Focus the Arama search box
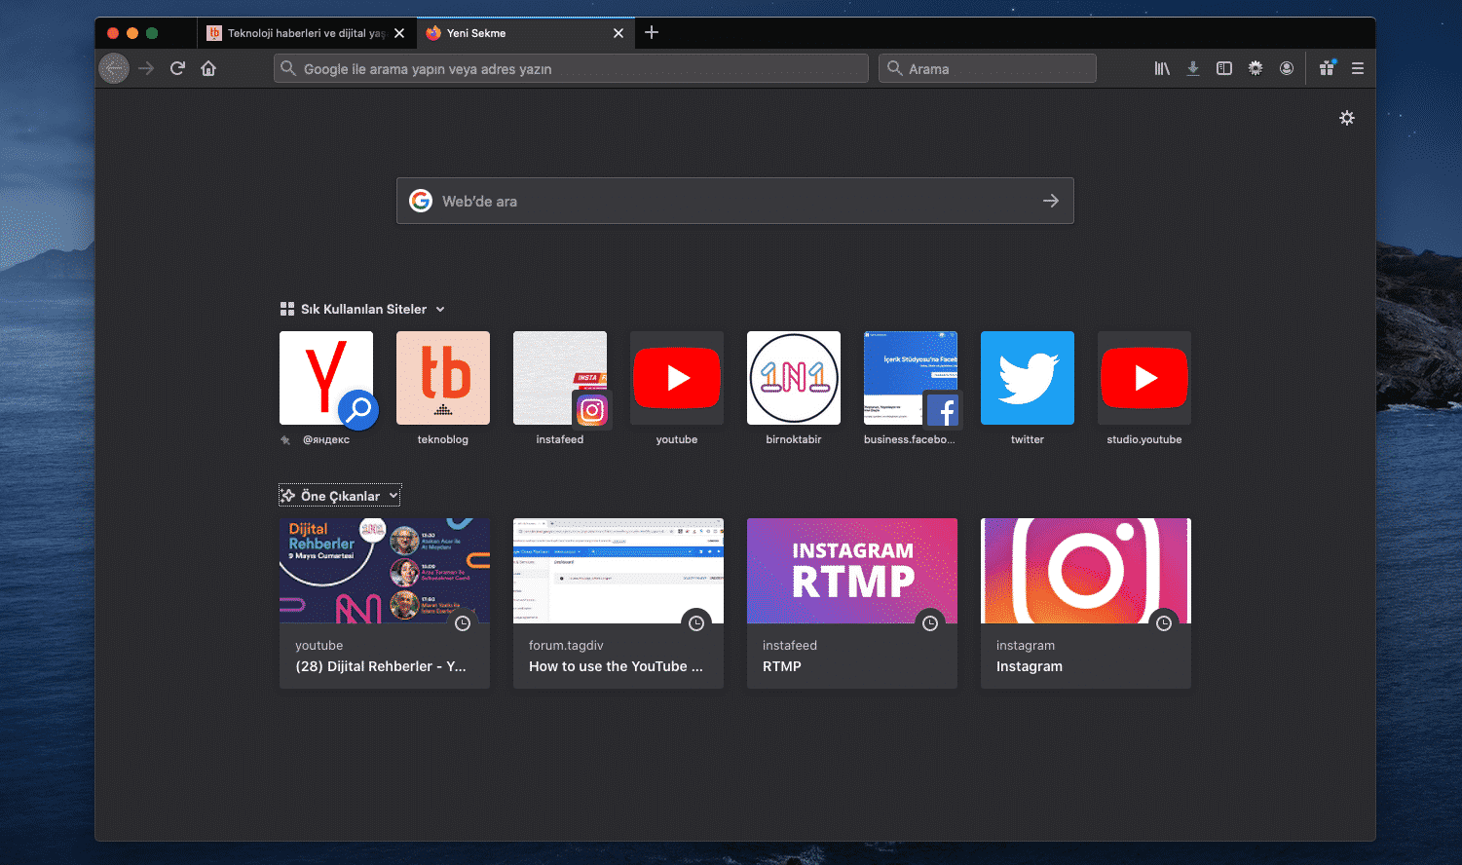1462x865 pixels. tap(988, 68)
